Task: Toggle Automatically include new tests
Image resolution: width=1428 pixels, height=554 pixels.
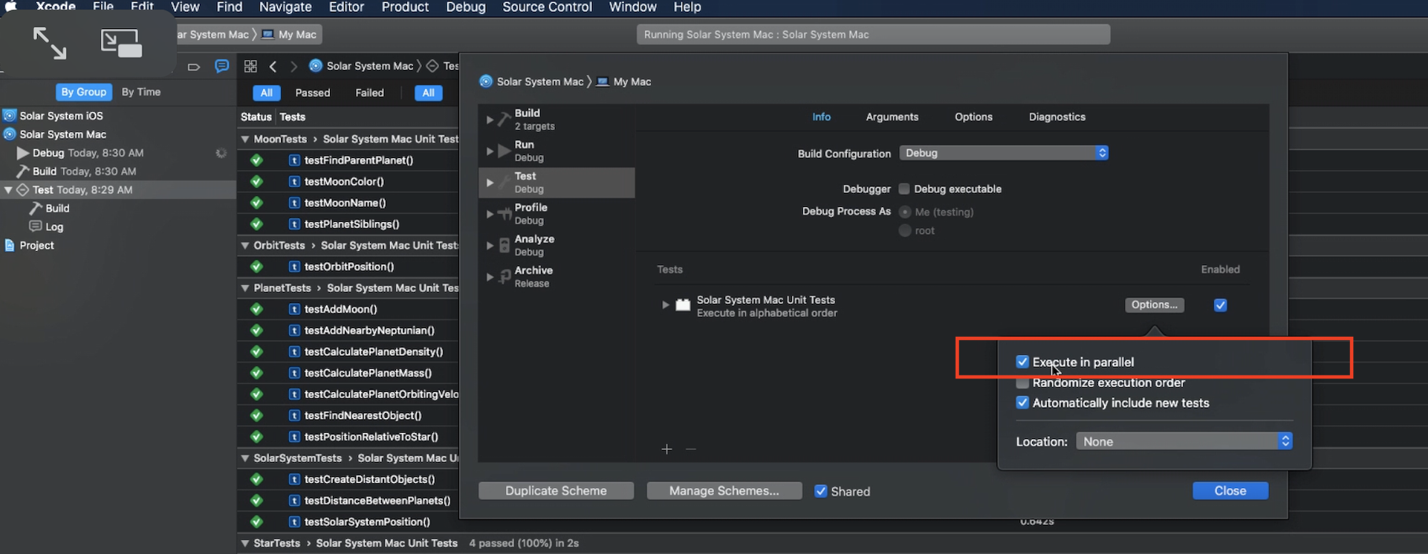Action: (x=1022, y=403)
